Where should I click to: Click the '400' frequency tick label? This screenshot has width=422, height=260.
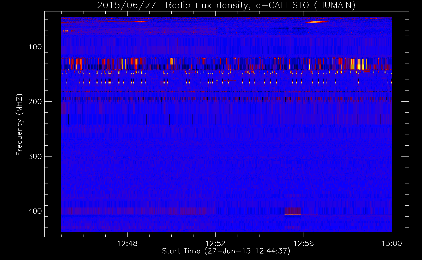[35, 211]
